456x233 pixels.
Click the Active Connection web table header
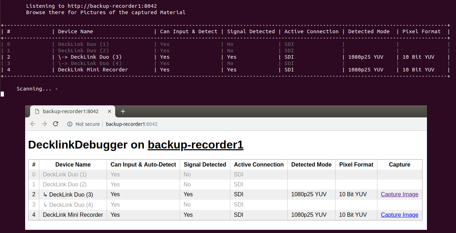[259, 164]
